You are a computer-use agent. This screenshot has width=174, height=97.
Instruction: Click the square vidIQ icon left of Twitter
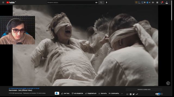tap(130, 94)
